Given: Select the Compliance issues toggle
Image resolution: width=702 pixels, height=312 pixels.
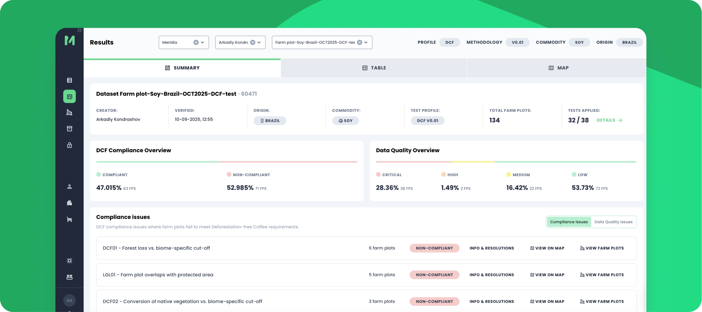Looking at the screenshot, I should point(569,222).
